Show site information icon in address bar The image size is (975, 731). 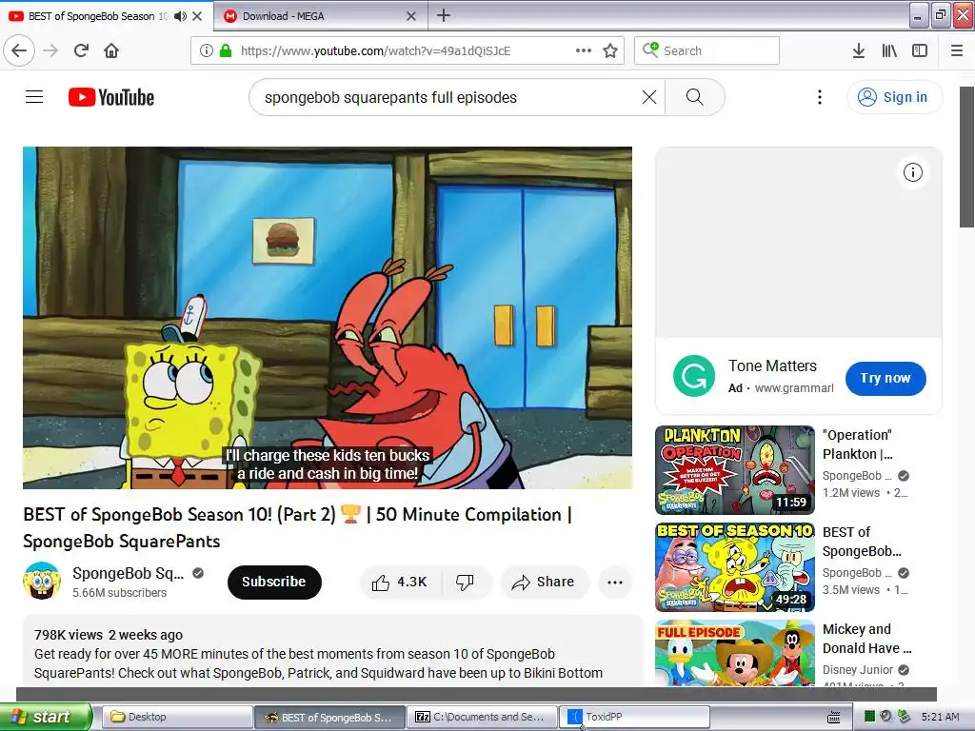pos(207,50)
